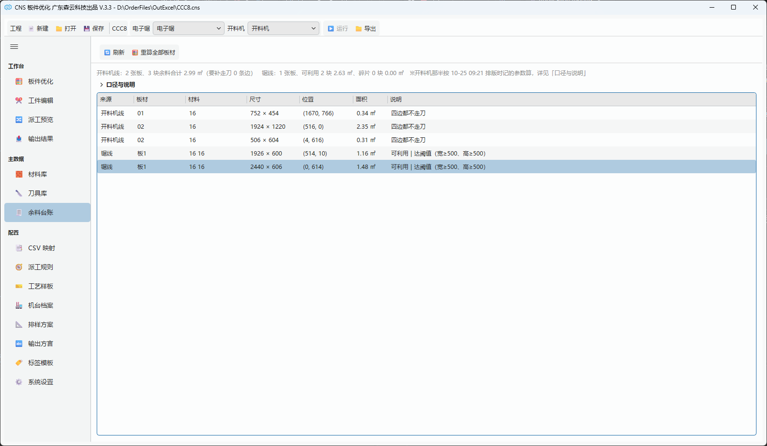Click 运行 to run
Screen dimensions: 767x446
click(x=338, y=29)
